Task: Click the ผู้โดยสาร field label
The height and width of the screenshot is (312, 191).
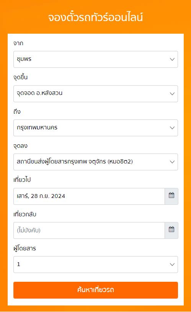Action: pos(24,248)
